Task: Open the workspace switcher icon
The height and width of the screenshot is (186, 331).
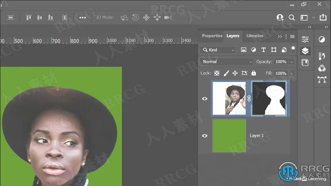Action: 304,18
